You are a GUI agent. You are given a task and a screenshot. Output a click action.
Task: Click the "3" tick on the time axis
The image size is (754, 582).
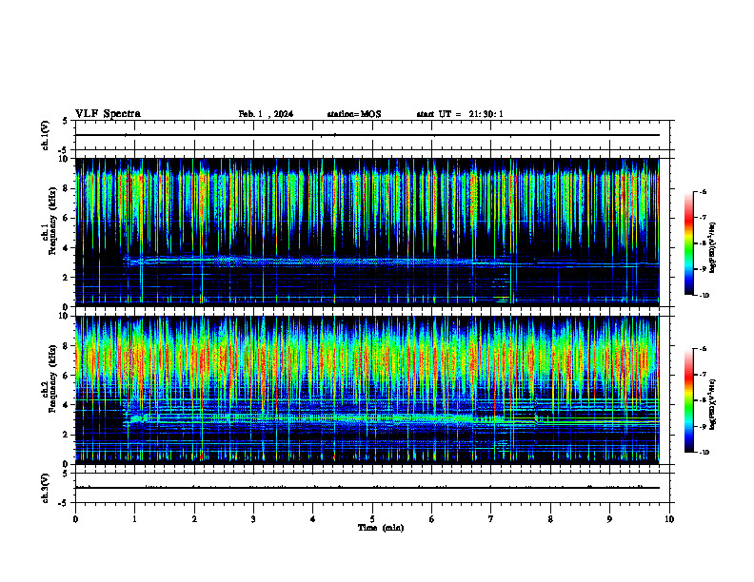pos(253,519)
